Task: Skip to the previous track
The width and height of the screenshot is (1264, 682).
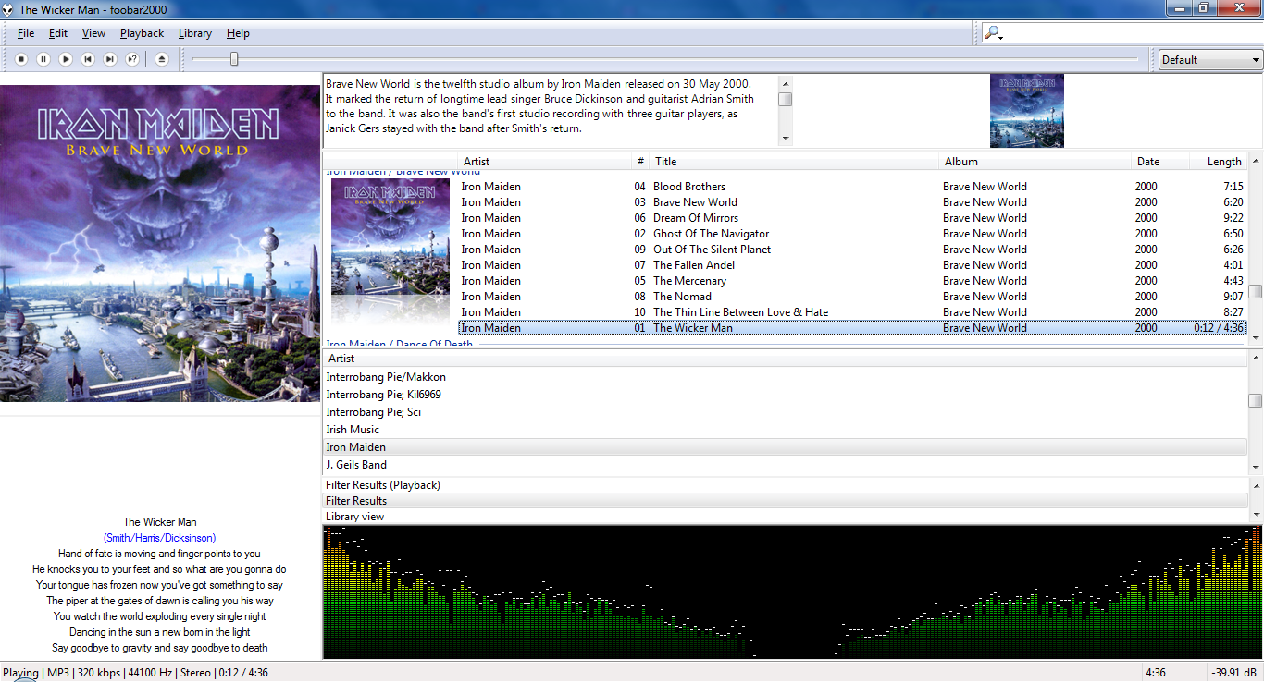Action: [88, 59]
